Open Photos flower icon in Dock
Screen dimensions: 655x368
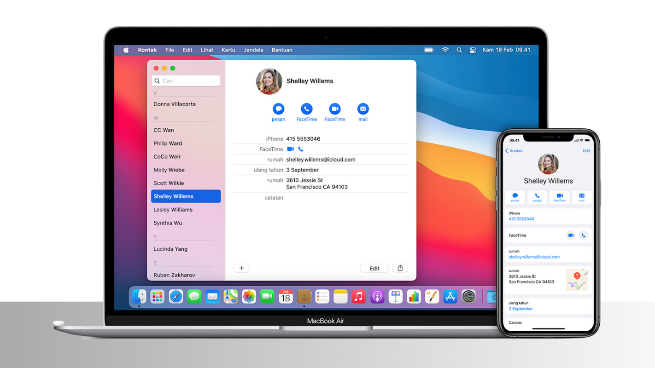249,296
